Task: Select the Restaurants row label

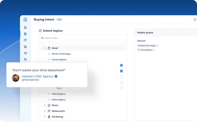Action: pyautogui.click(x=58, y=111)
